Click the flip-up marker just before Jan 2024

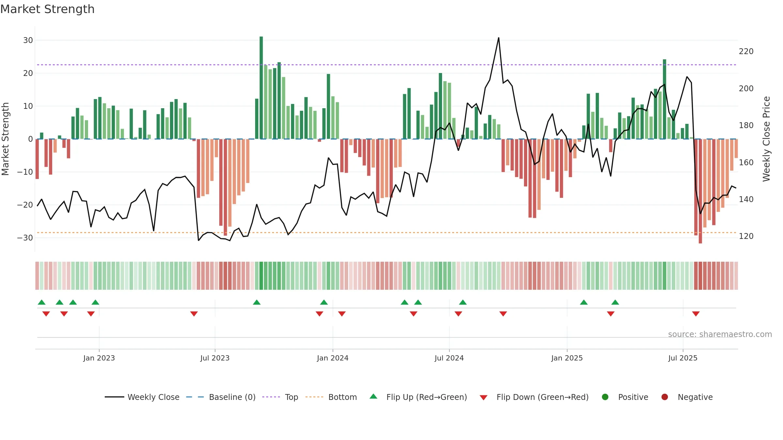pos(324,302)
